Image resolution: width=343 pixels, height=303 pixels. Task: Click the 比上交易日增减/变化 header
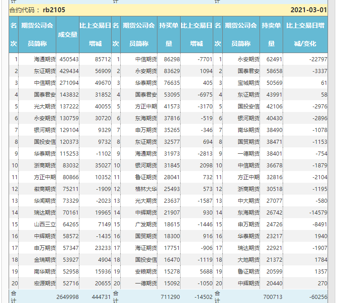[x=305, y=34]
